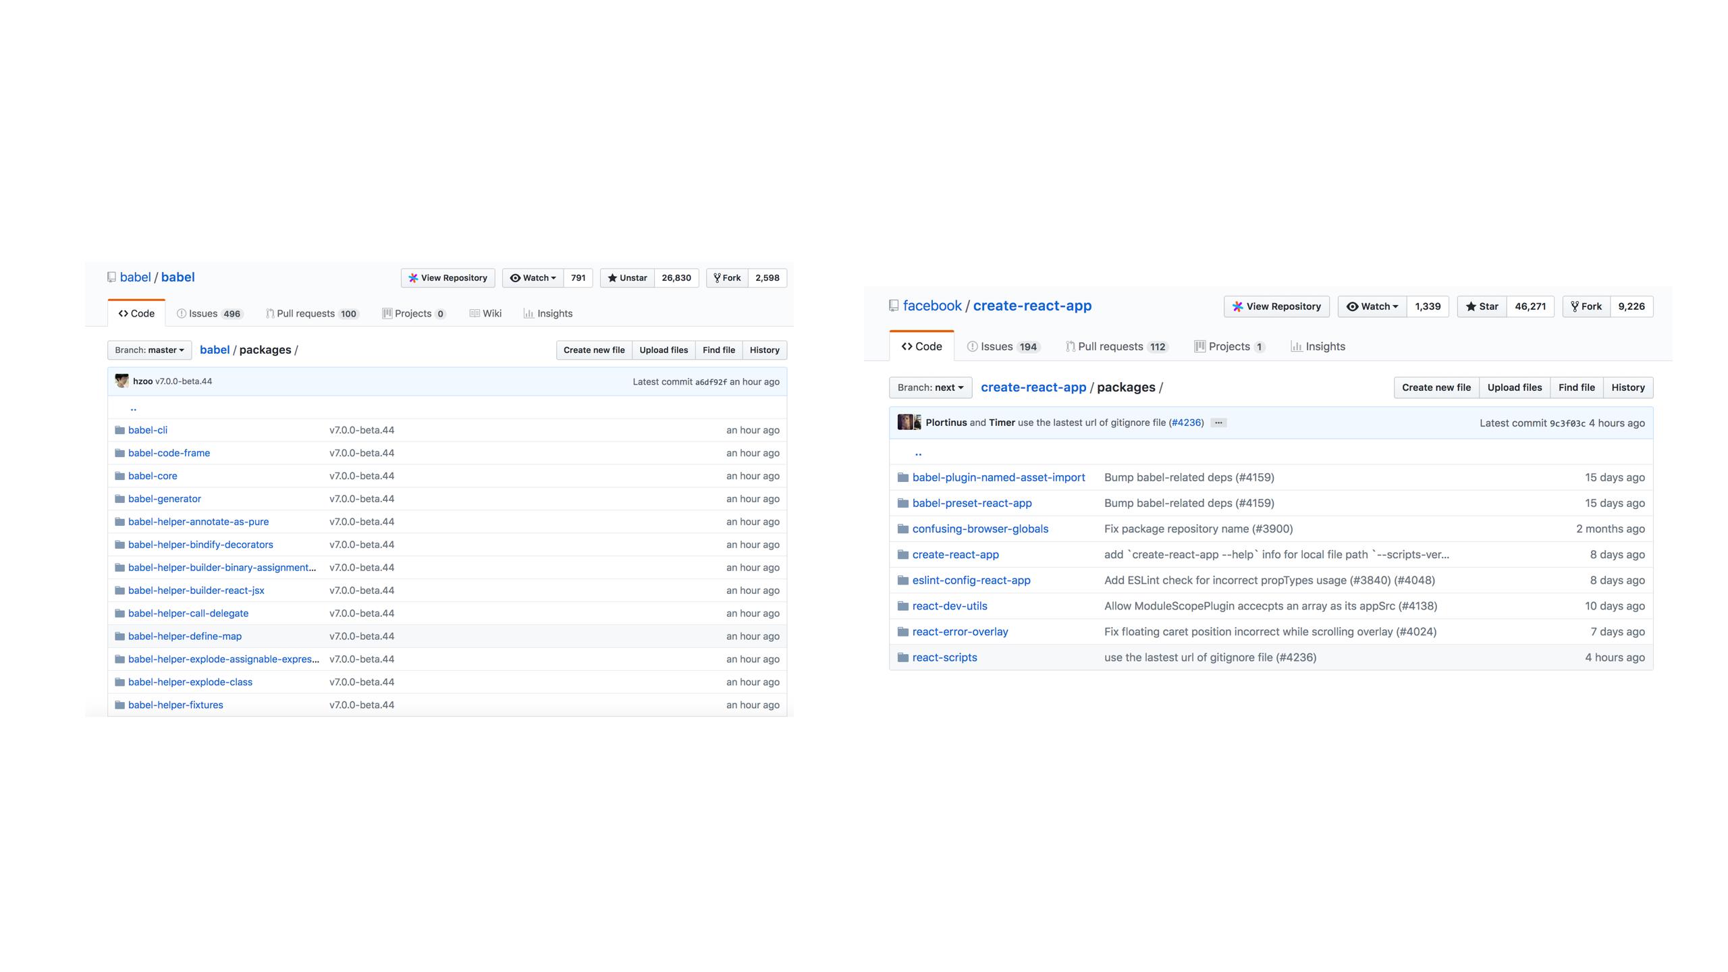The height and width of the screenshot is (972, 1728).
Task: Fork the babel repository
Action: coord(727,278)
